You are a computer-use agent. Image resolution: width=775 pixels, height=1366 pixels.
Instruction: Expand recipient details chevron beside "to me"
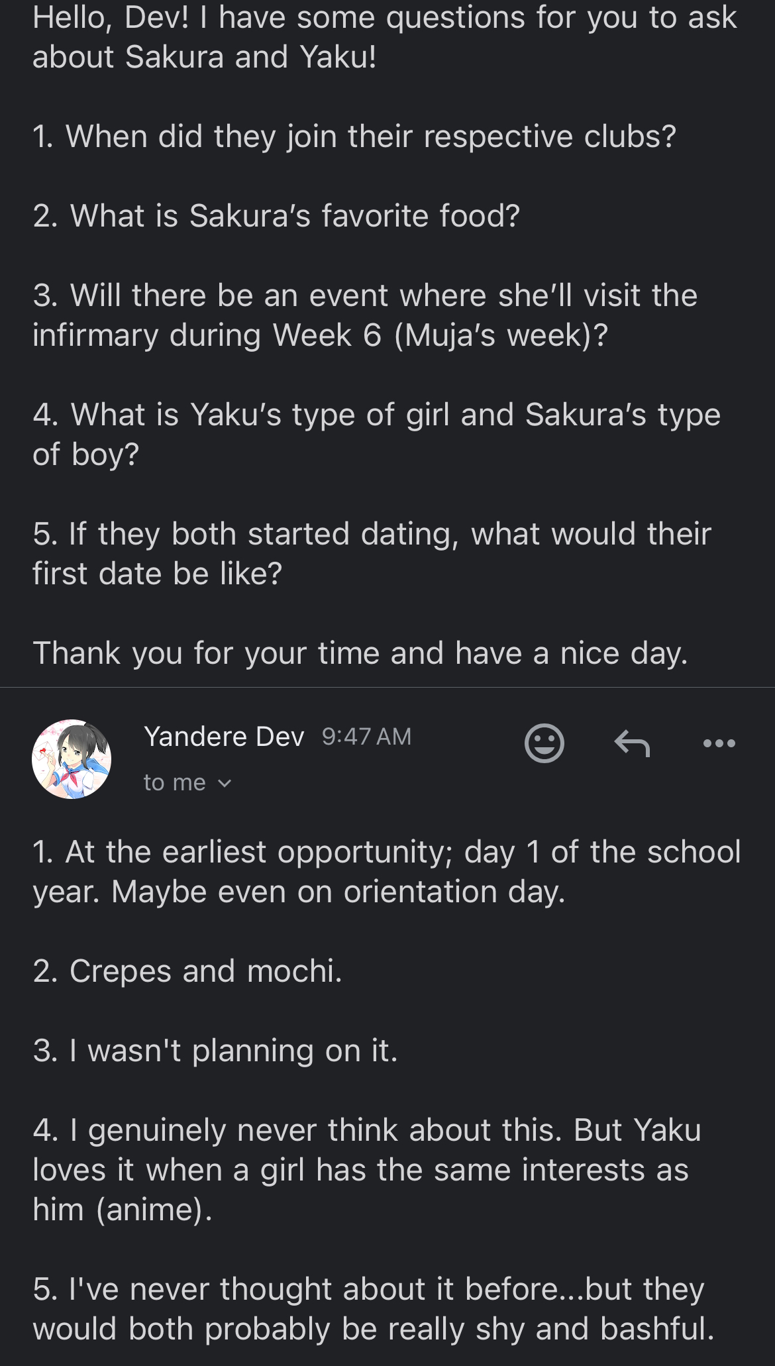(225, 784)
